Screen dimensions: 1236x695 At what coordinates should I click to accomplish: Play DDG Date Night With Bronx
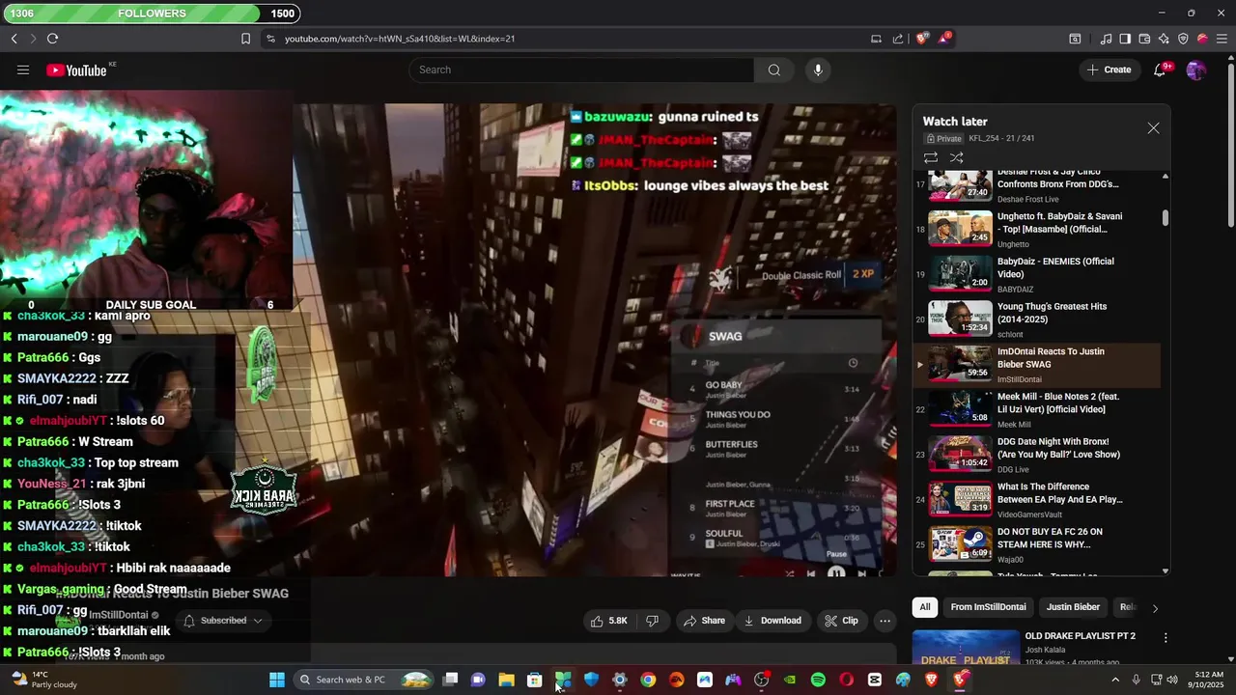pyautogui.click(x=1038, y=455)
